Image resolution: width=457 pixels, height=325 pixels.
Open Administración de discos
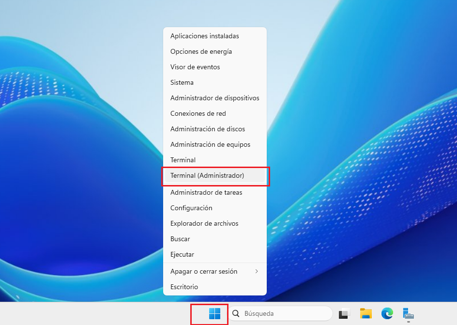215,128
